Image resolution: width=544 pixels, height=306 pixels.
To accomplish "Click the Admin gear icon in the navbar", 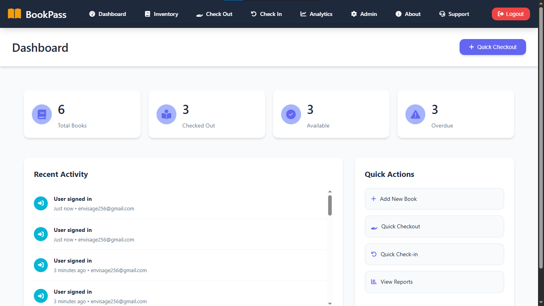I will (x=354, y=14).
